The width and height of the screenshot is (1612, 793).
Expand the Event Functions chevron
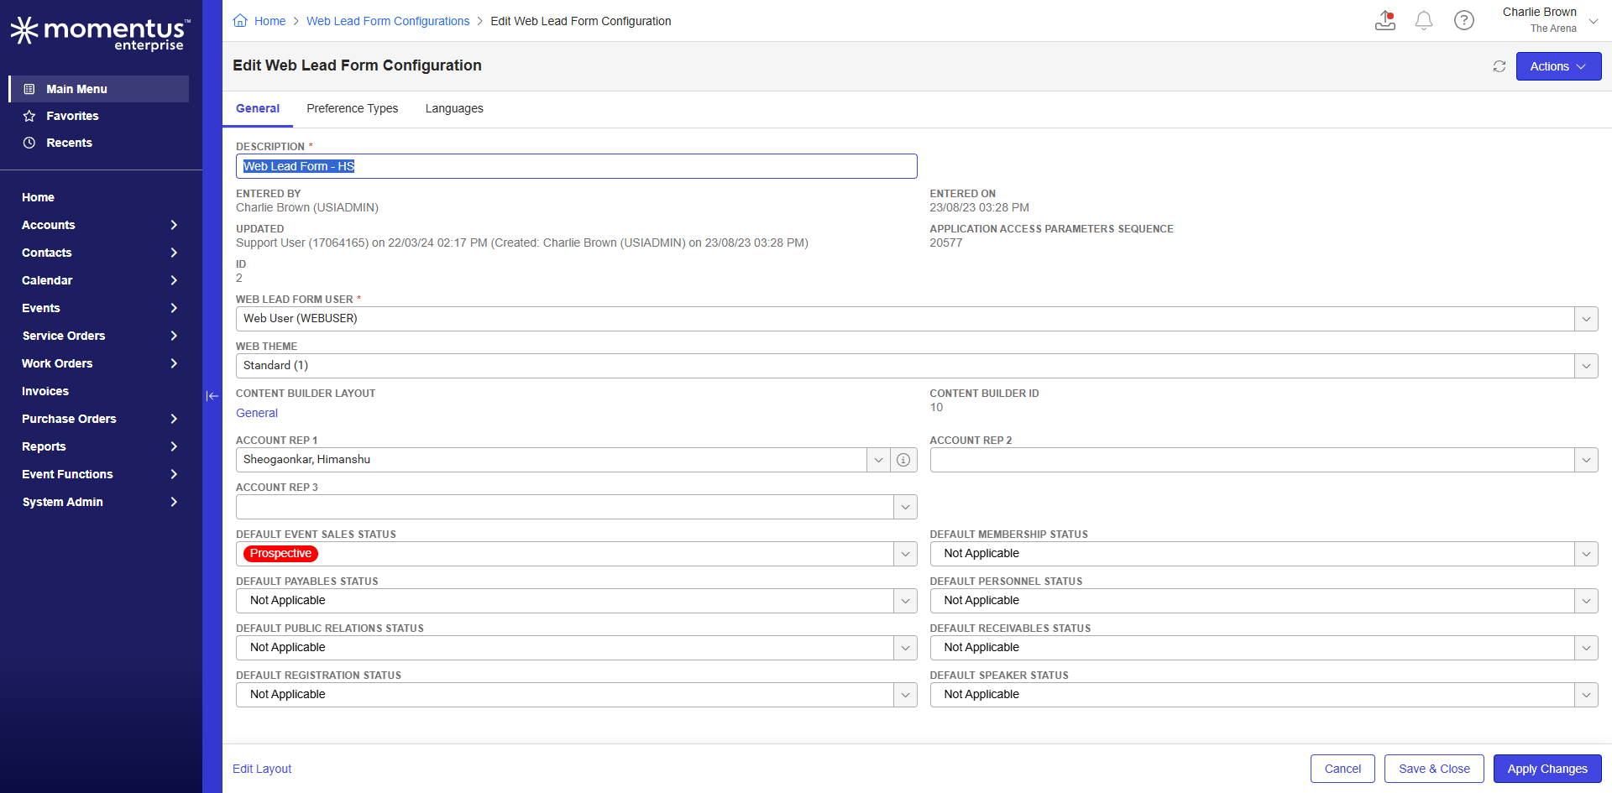[x=174, y=474]
